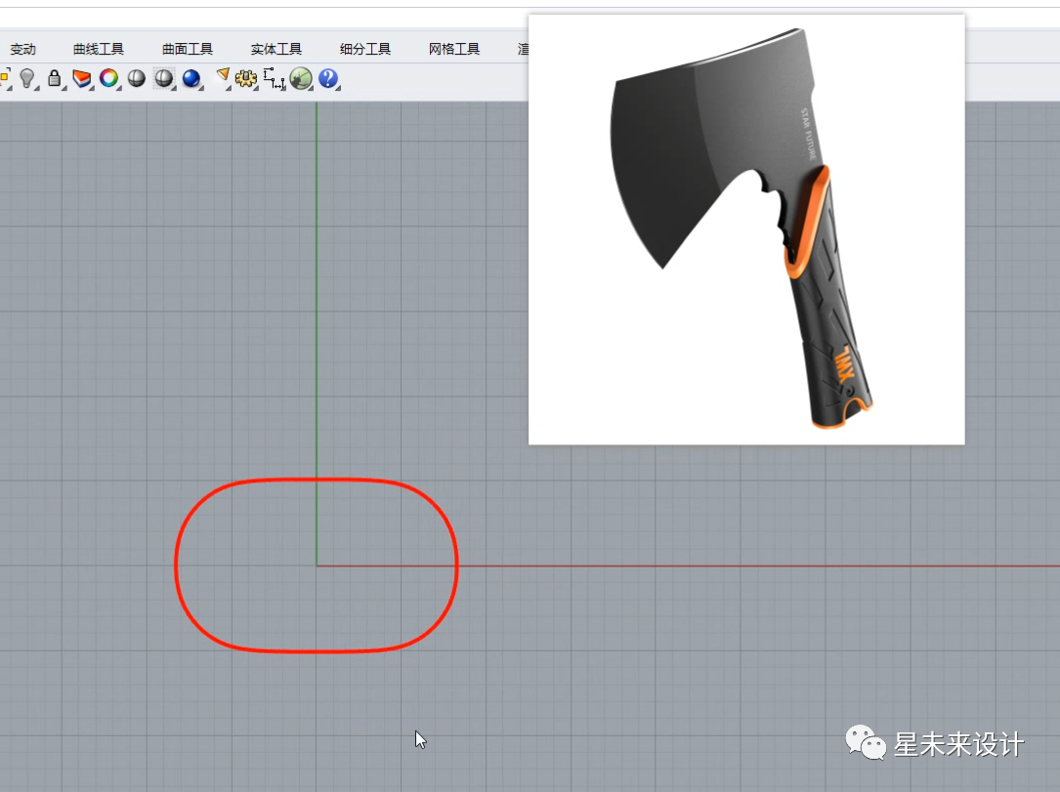Click the color wheel object properties icon
This screenshot has width=1060, height=792.
108,78
